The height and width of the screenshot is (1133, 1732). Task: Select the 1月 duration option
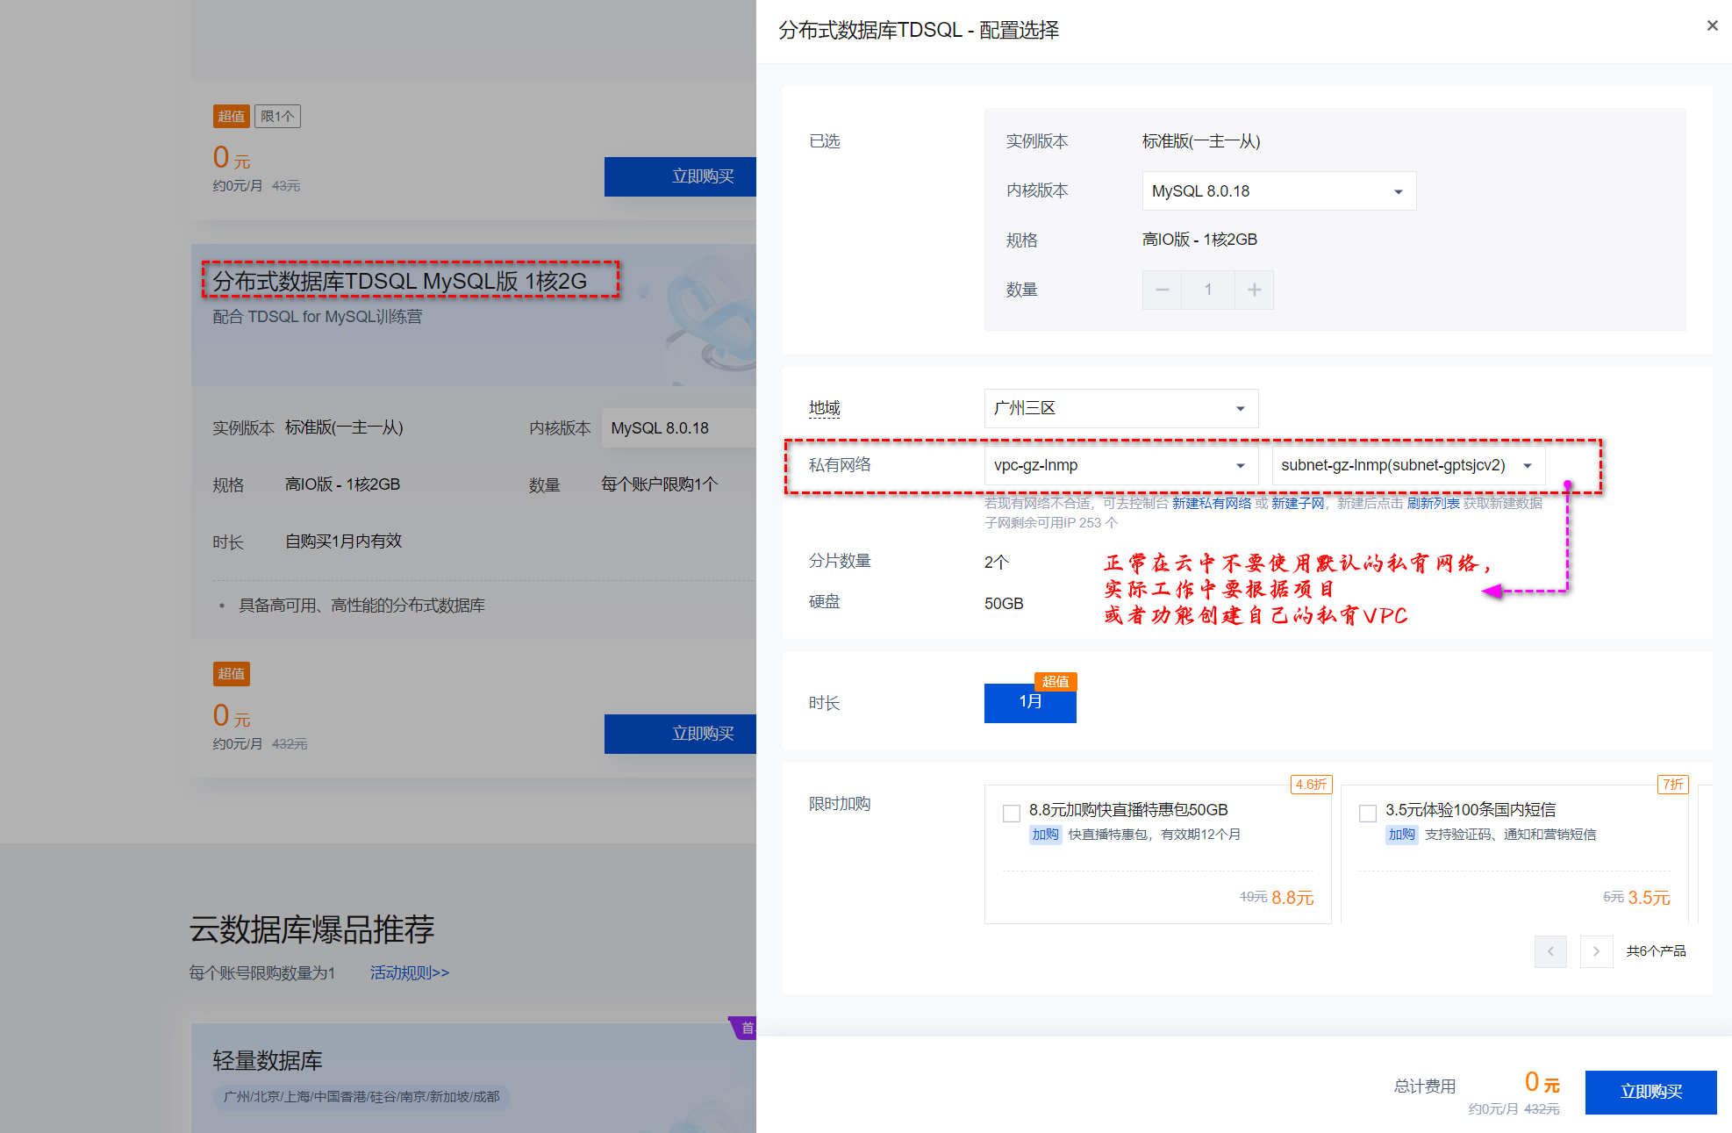point(1030,702)
